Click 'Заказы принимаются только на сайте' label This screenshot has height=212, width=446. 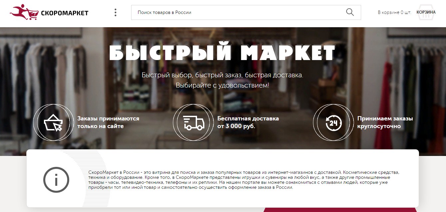tap(108, 122)
